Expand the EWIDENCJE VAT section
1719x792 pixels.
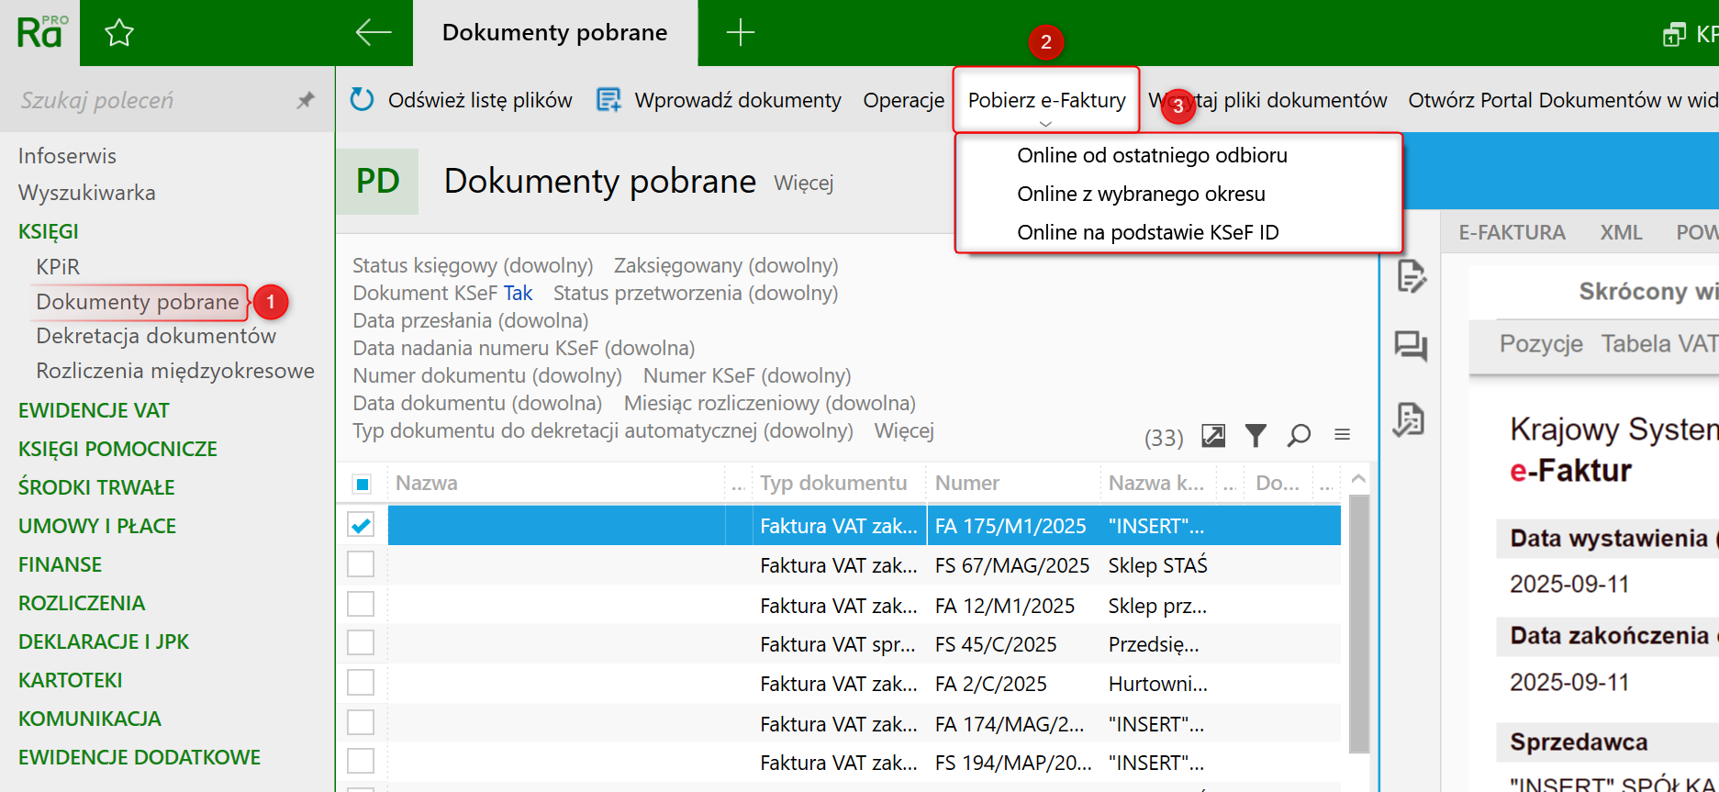94,410
